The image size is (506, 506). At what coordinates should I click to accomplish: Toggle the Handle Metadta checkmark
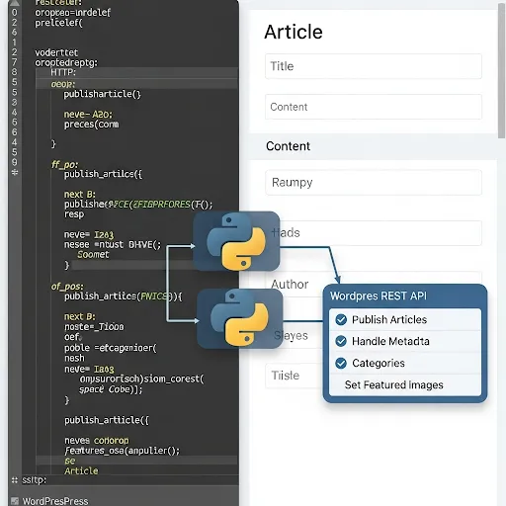(x=341, y=341)
